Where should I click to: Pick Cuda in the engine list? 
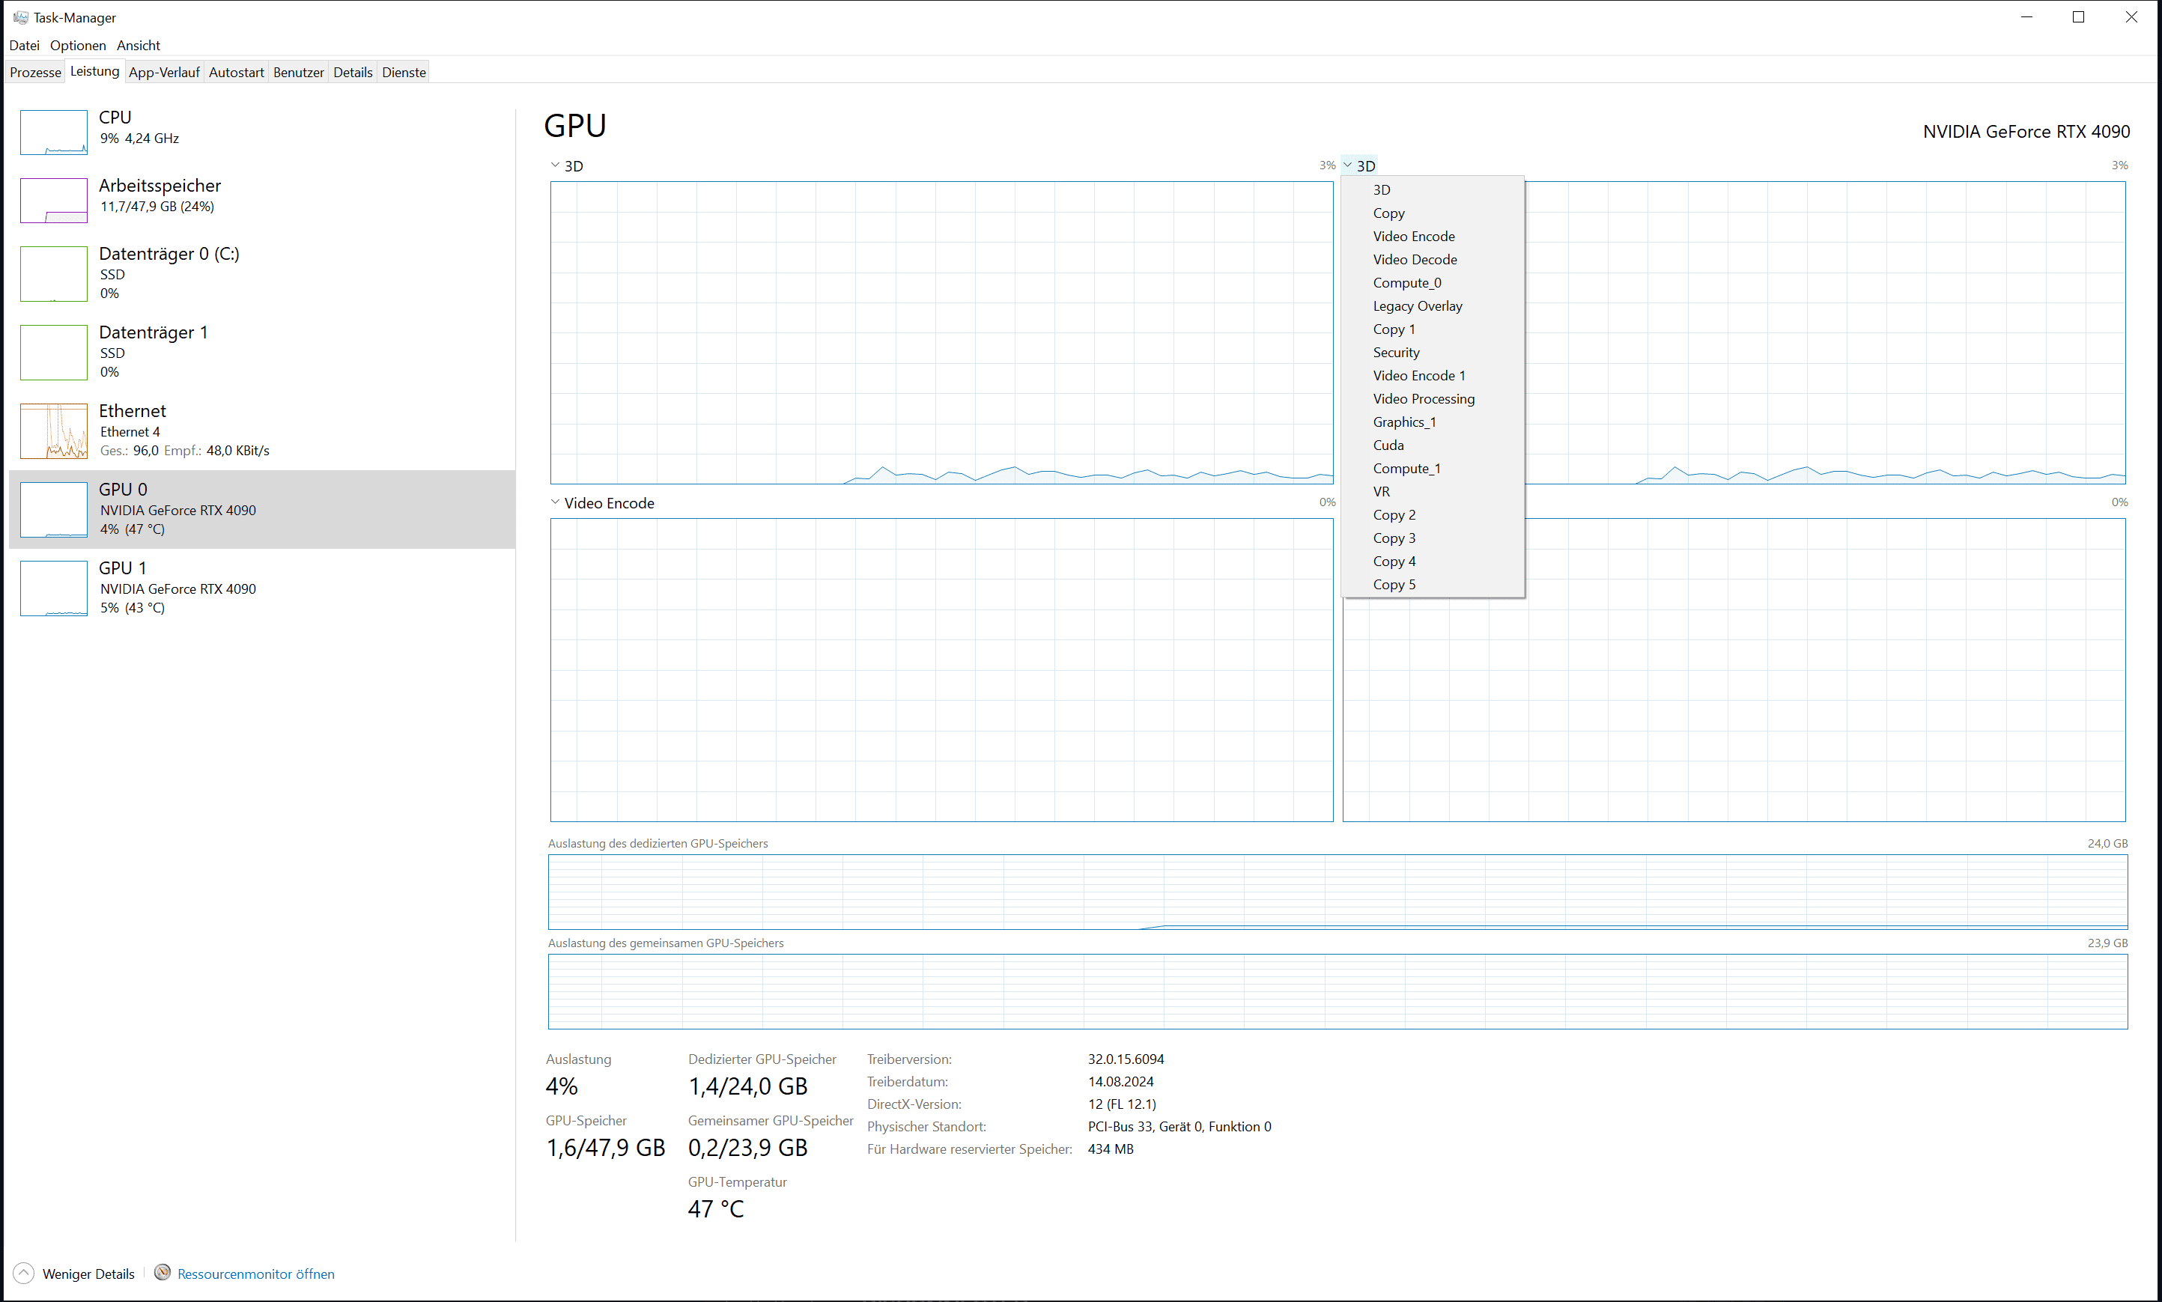tap(1388, 445)
